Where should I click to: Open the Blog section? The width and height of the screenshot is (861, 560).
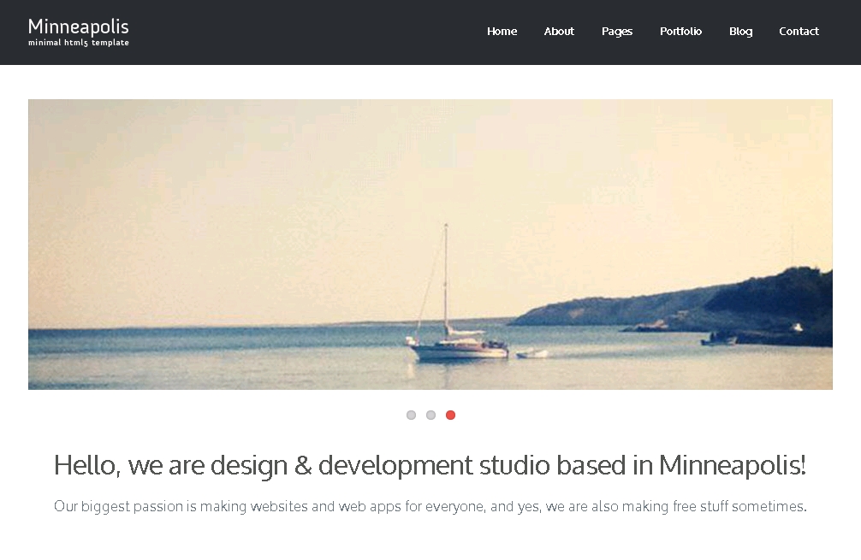coord(740,32)
